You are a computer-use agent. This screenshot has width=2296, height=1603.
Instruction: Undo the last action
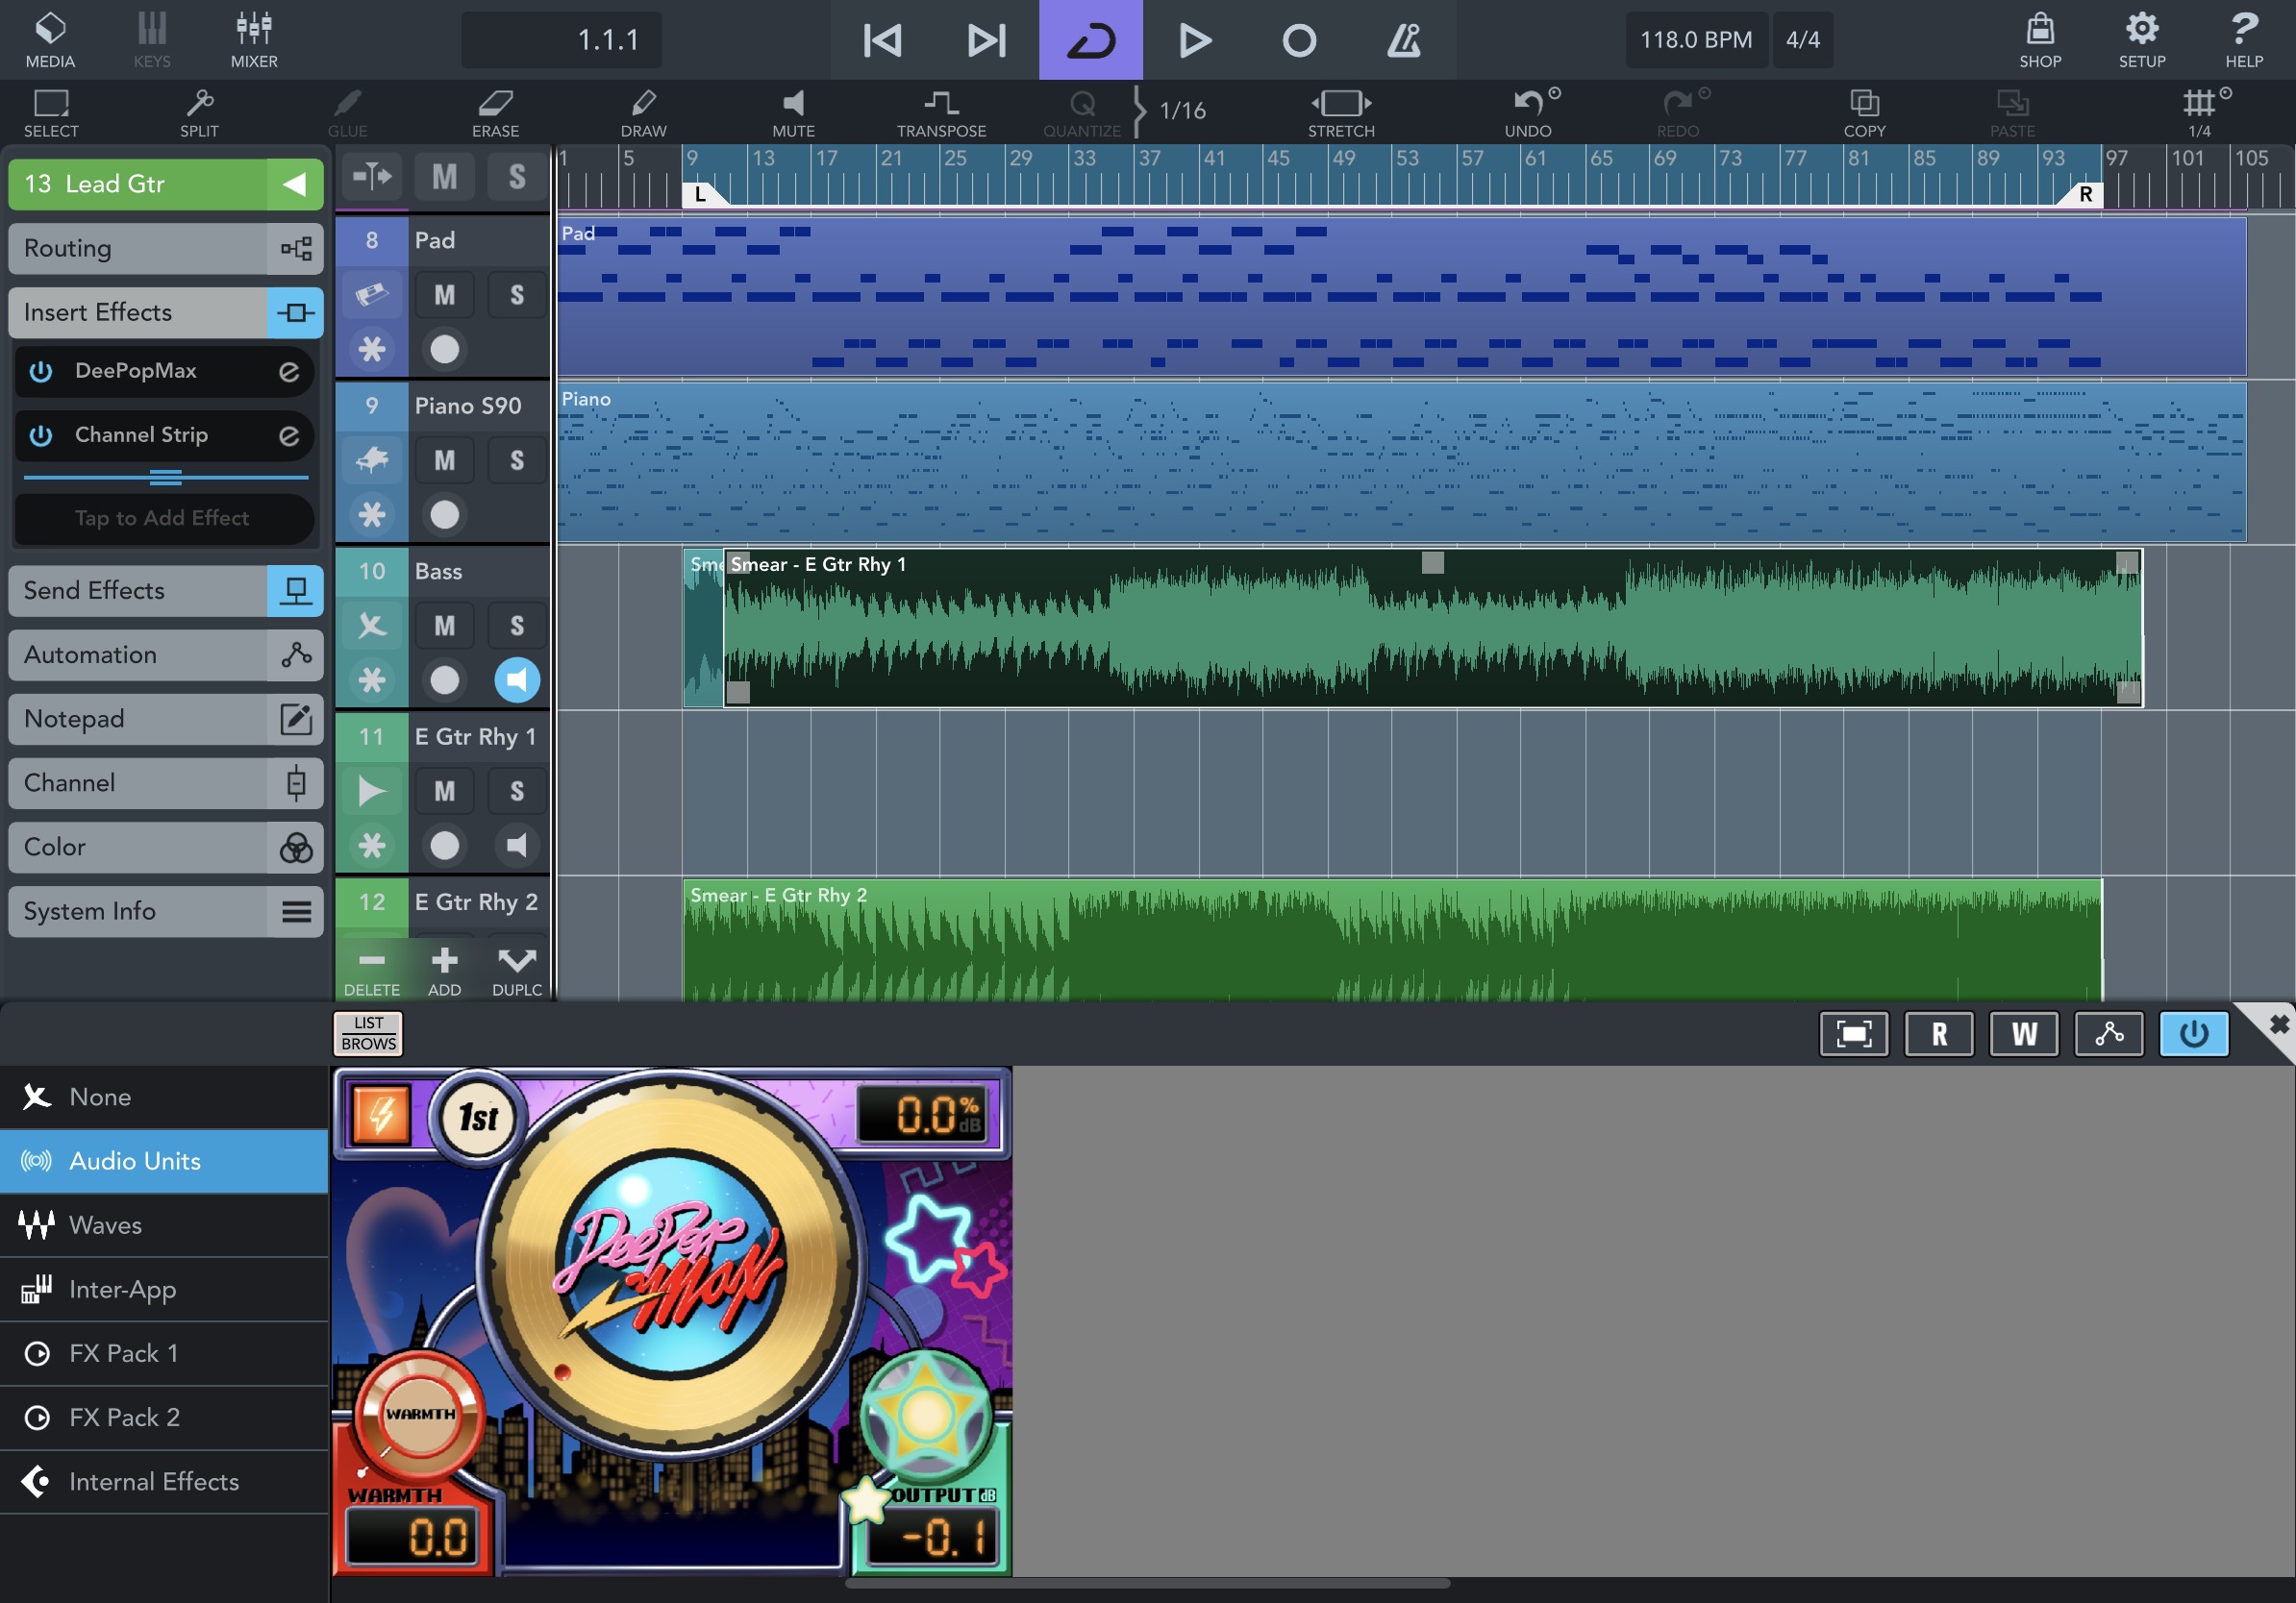[x=1528, y=113]
